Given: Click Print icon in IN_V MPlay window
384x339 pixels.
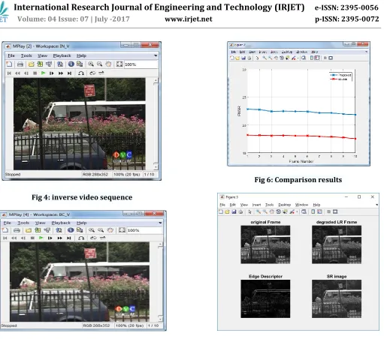Looking at the screenshot, I should pos(20,64).
